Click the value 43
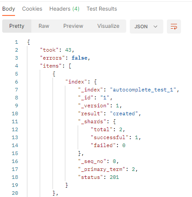 tap(68, 50)
